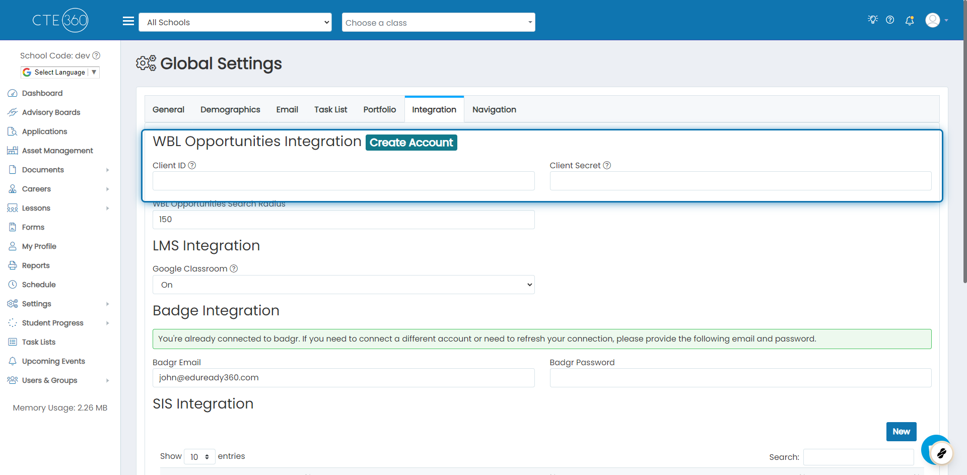Click the Advisory Boards sidebar icon
The width and height of the screenshot is (967, 475).
click(13, 112)
